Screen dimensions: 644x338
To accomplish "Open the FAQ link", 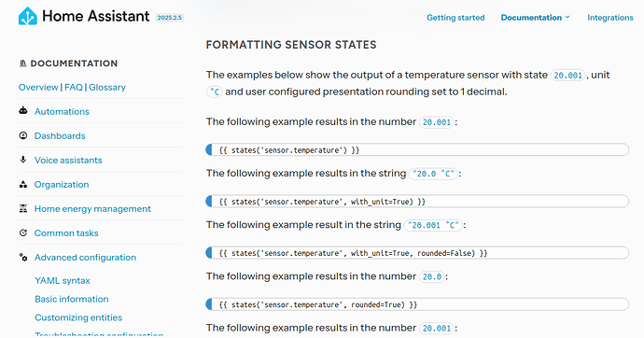I will 74,87.
